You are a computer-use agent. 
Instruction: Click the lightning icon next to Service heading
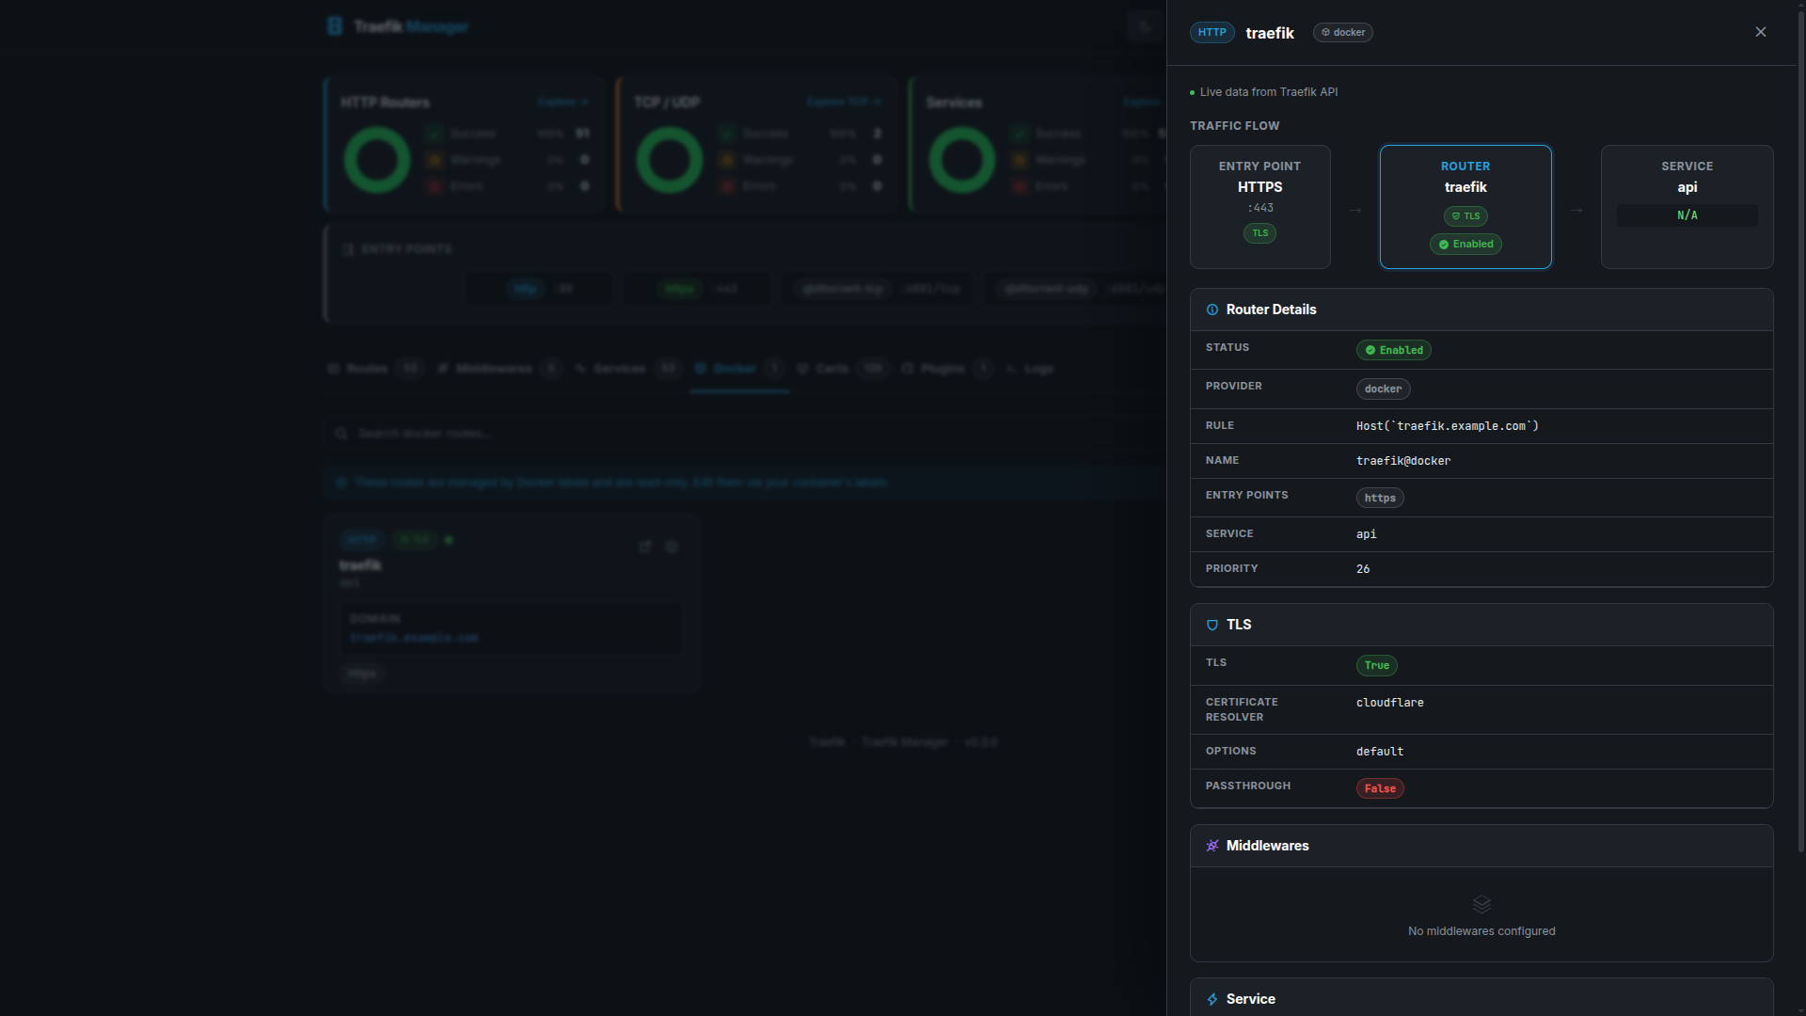(1213, 999)
